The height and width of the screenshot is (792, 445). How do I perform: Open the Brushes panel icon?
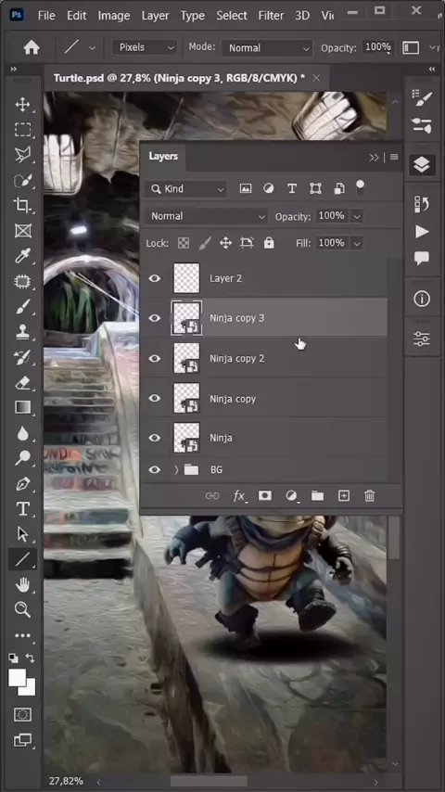pos(421,98)
